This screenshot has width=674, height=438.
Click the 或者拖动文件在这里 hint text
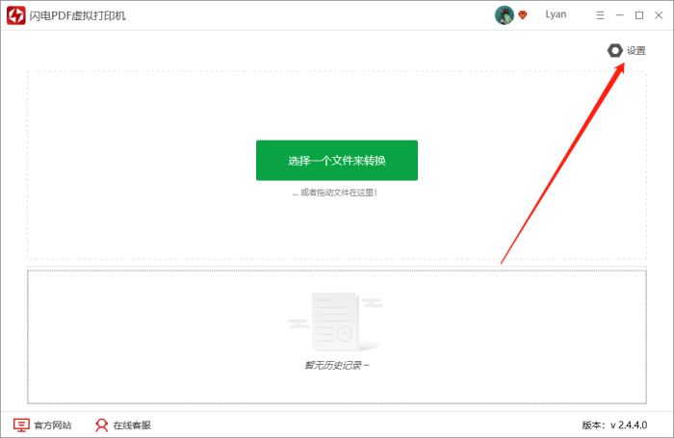coord(335,193)
